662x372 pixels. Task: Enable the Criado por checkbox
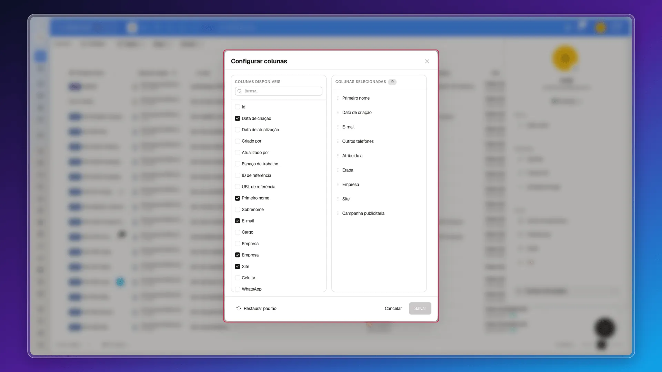237,141
